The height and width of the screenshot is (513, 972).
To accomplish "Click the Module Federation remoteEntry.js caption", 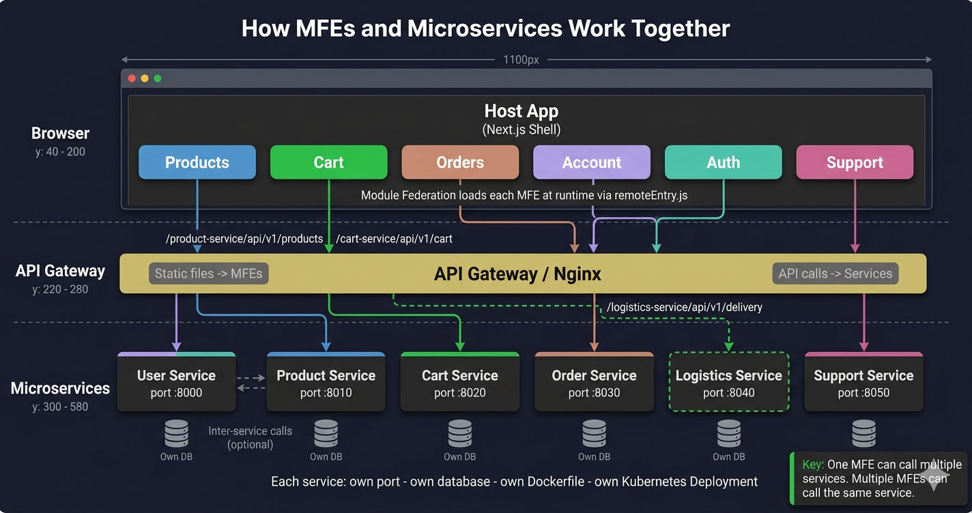I will (524, 195).
